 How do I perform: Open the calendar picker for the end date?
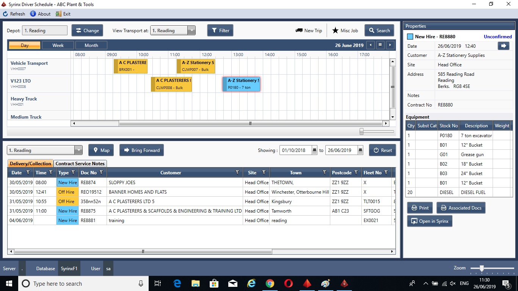[x=360, y=150]
